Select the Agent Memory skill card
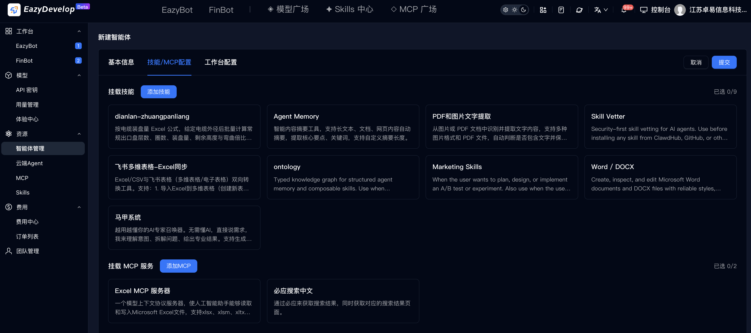751x333 pixels. click(x=343, y=127)
